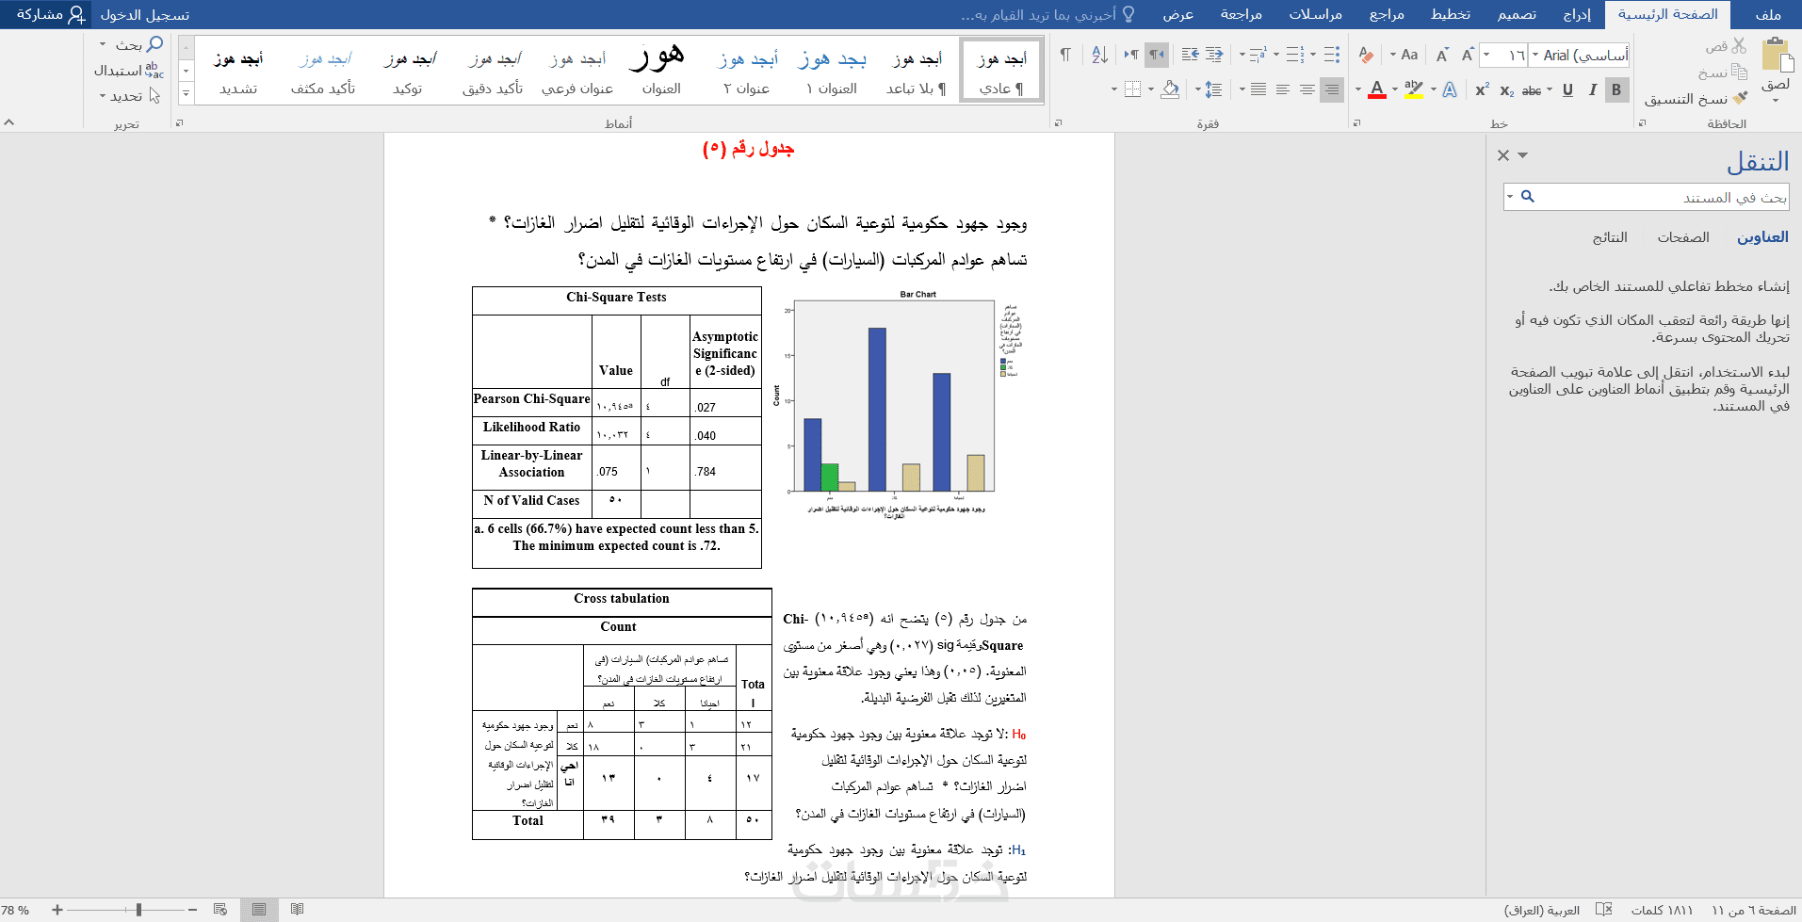Toggle Left-to-Right text direction
1802x922 pixels.
tap(1131, 55)
